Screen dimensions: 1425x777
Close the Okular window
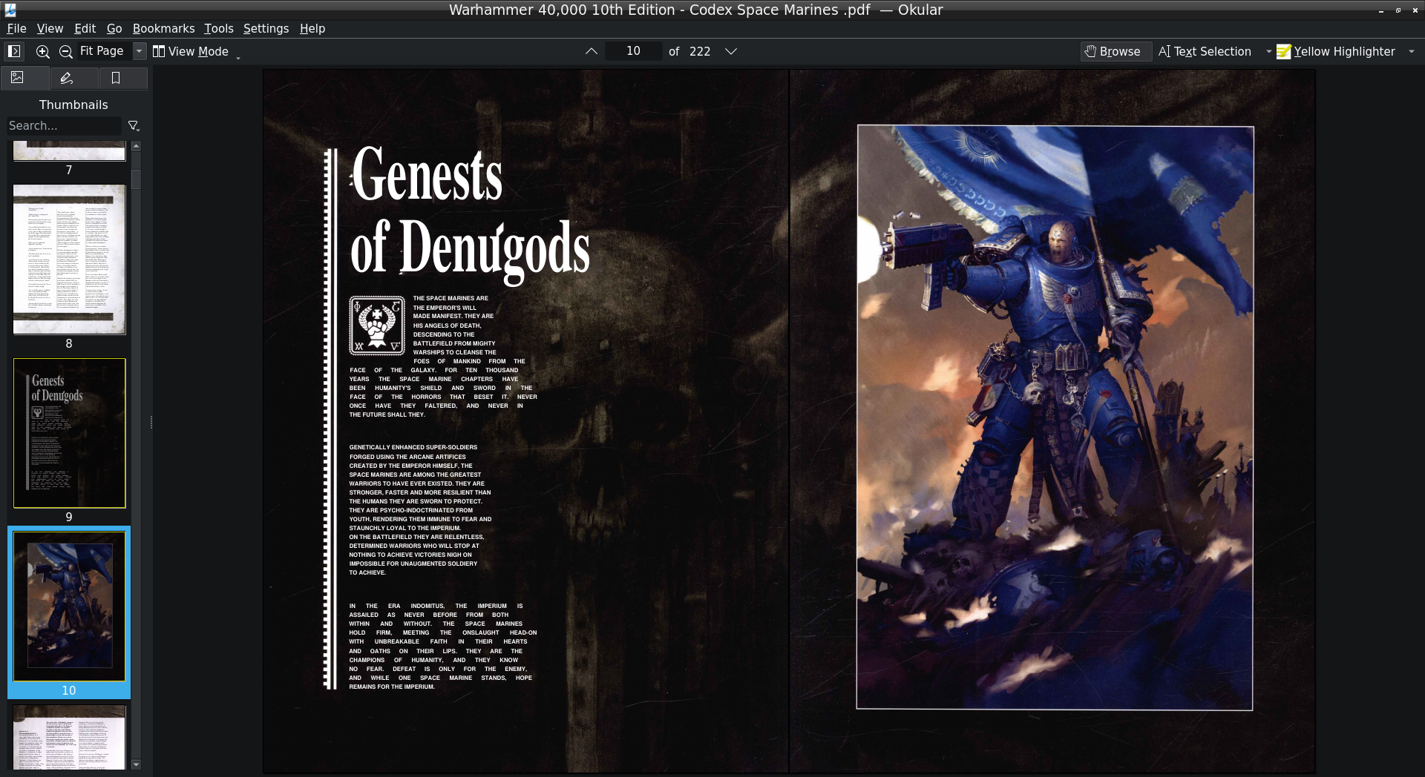[x=1415, y=10]
